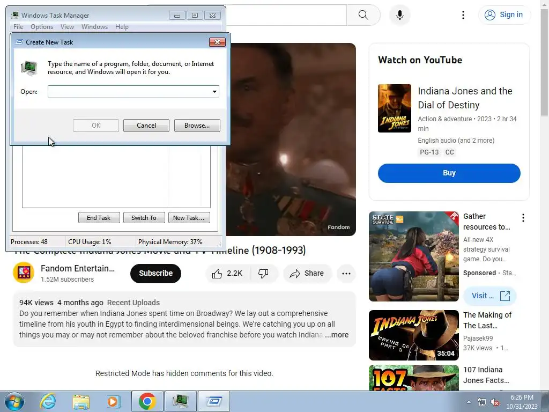This screenshot has width=549, height=412.
Task: Click the Fandom Entertain... channel name
Action: [78, 268]
